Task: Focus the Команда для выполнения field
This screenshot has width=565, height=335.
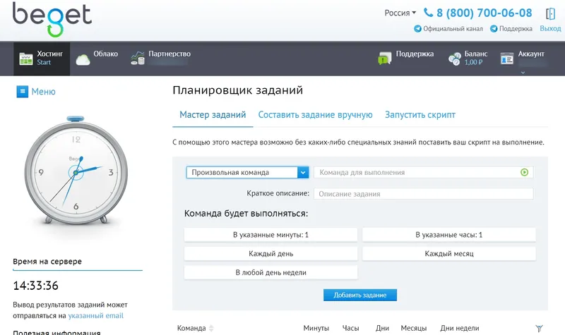Action: (x=423, y=172)
